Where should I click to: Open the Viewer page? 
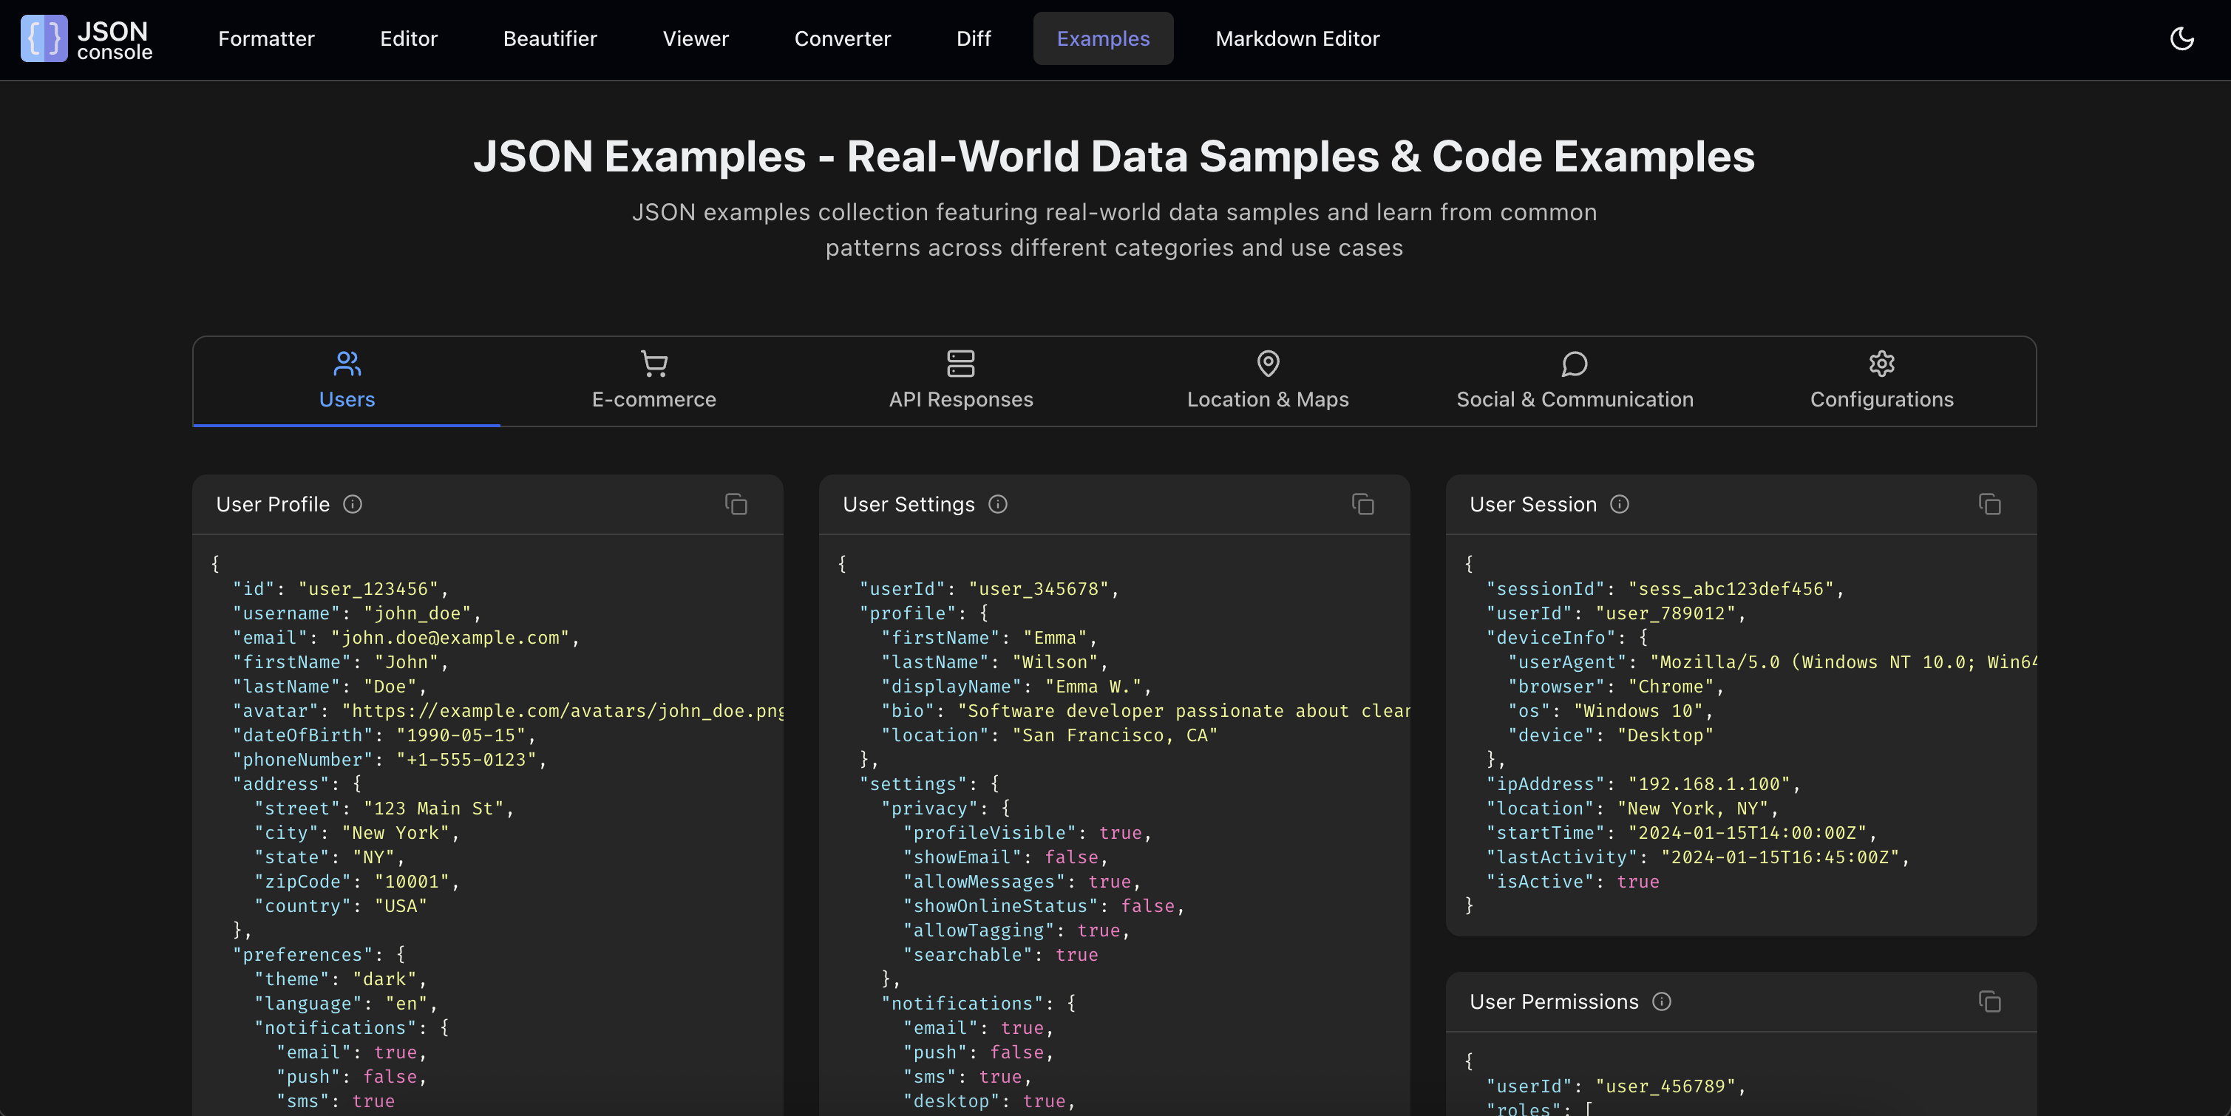(696, 39)
